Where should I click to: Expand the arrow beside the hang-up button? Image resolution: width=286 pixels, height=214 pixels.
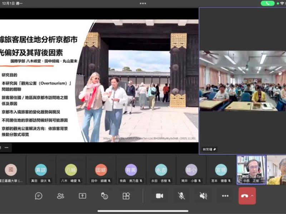(252, 196)
